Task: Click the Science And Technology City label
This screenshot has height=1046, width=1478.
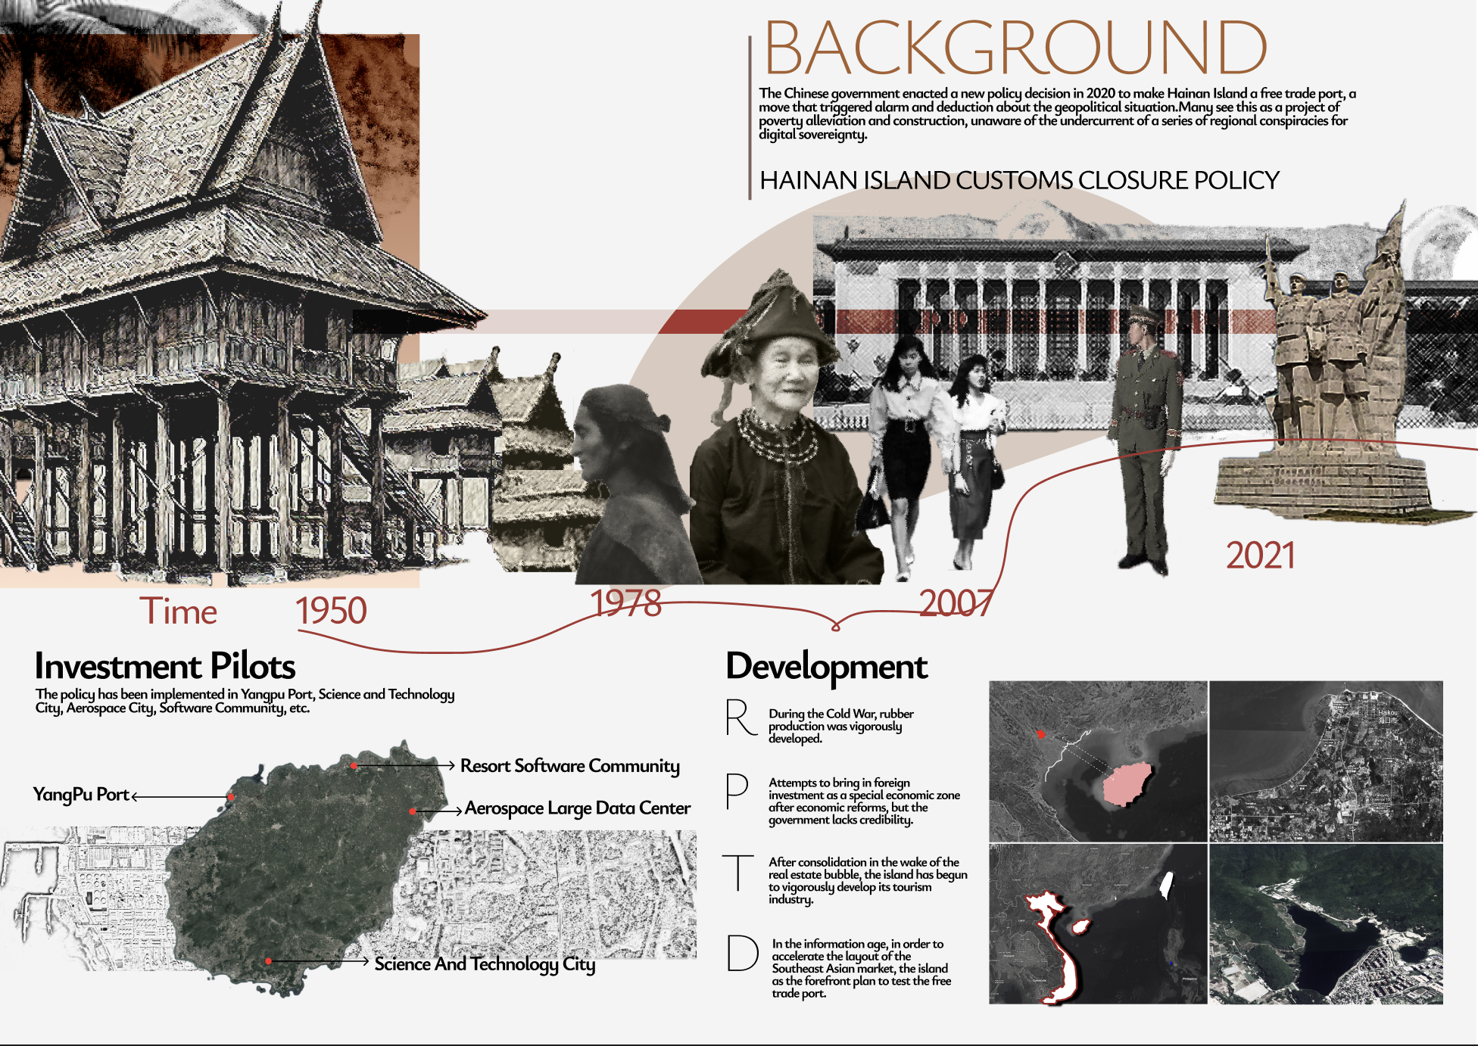Action: click(x=485, y=964)
